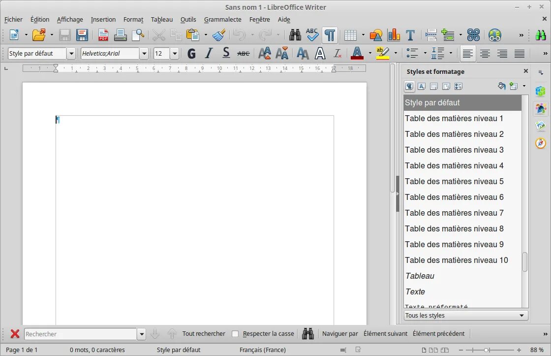The height and width of the screenshot is (356, 551).
Task: Toggle underline S button
Action: [226, 54]
